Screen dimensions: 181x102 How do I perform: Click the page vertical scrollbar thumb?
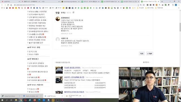[180, 27]
